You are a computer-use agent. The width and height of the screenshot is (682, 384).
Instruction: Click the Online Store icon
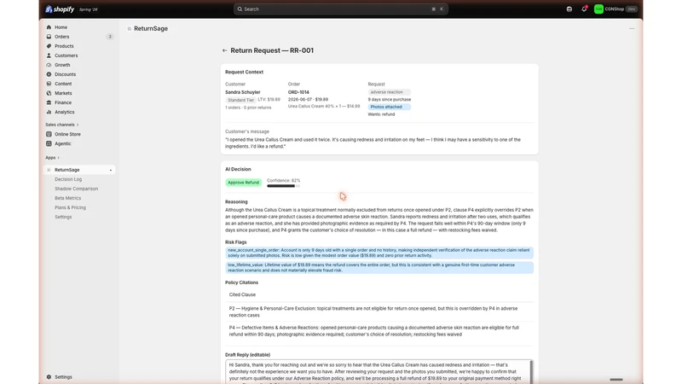(x=49, y=134)
